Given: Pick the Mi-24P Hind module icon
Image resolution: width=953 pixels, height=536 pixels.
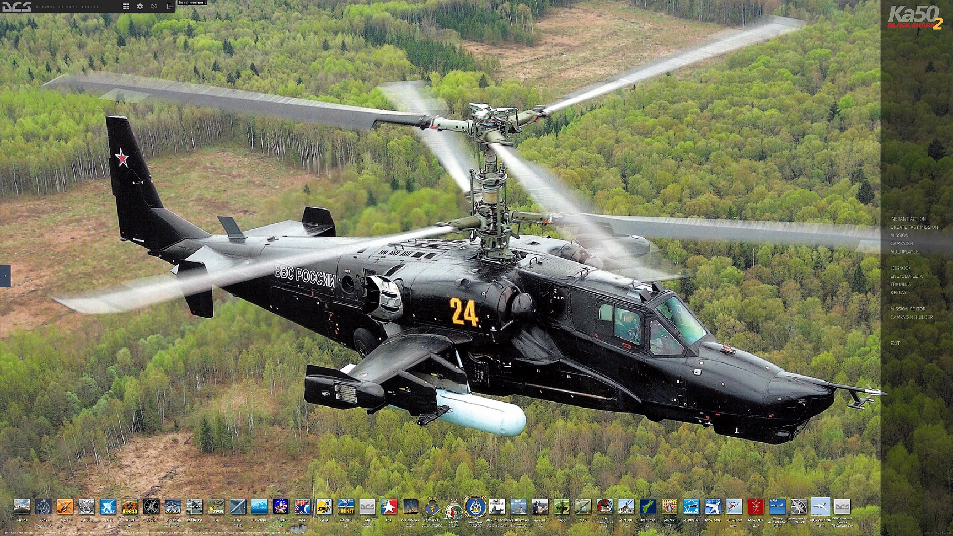Looking at the screenshot, I should [669, 507].
